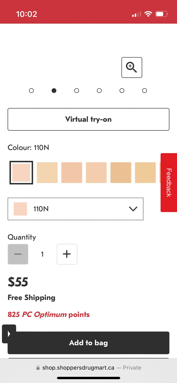Tap the zoom magnifier icon
177x383 pixels.
click(x=132, y=68)
